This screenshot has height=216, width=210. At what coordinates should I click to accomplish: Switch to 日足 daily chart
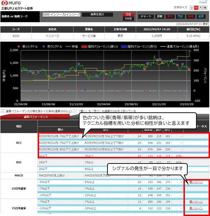128,14
